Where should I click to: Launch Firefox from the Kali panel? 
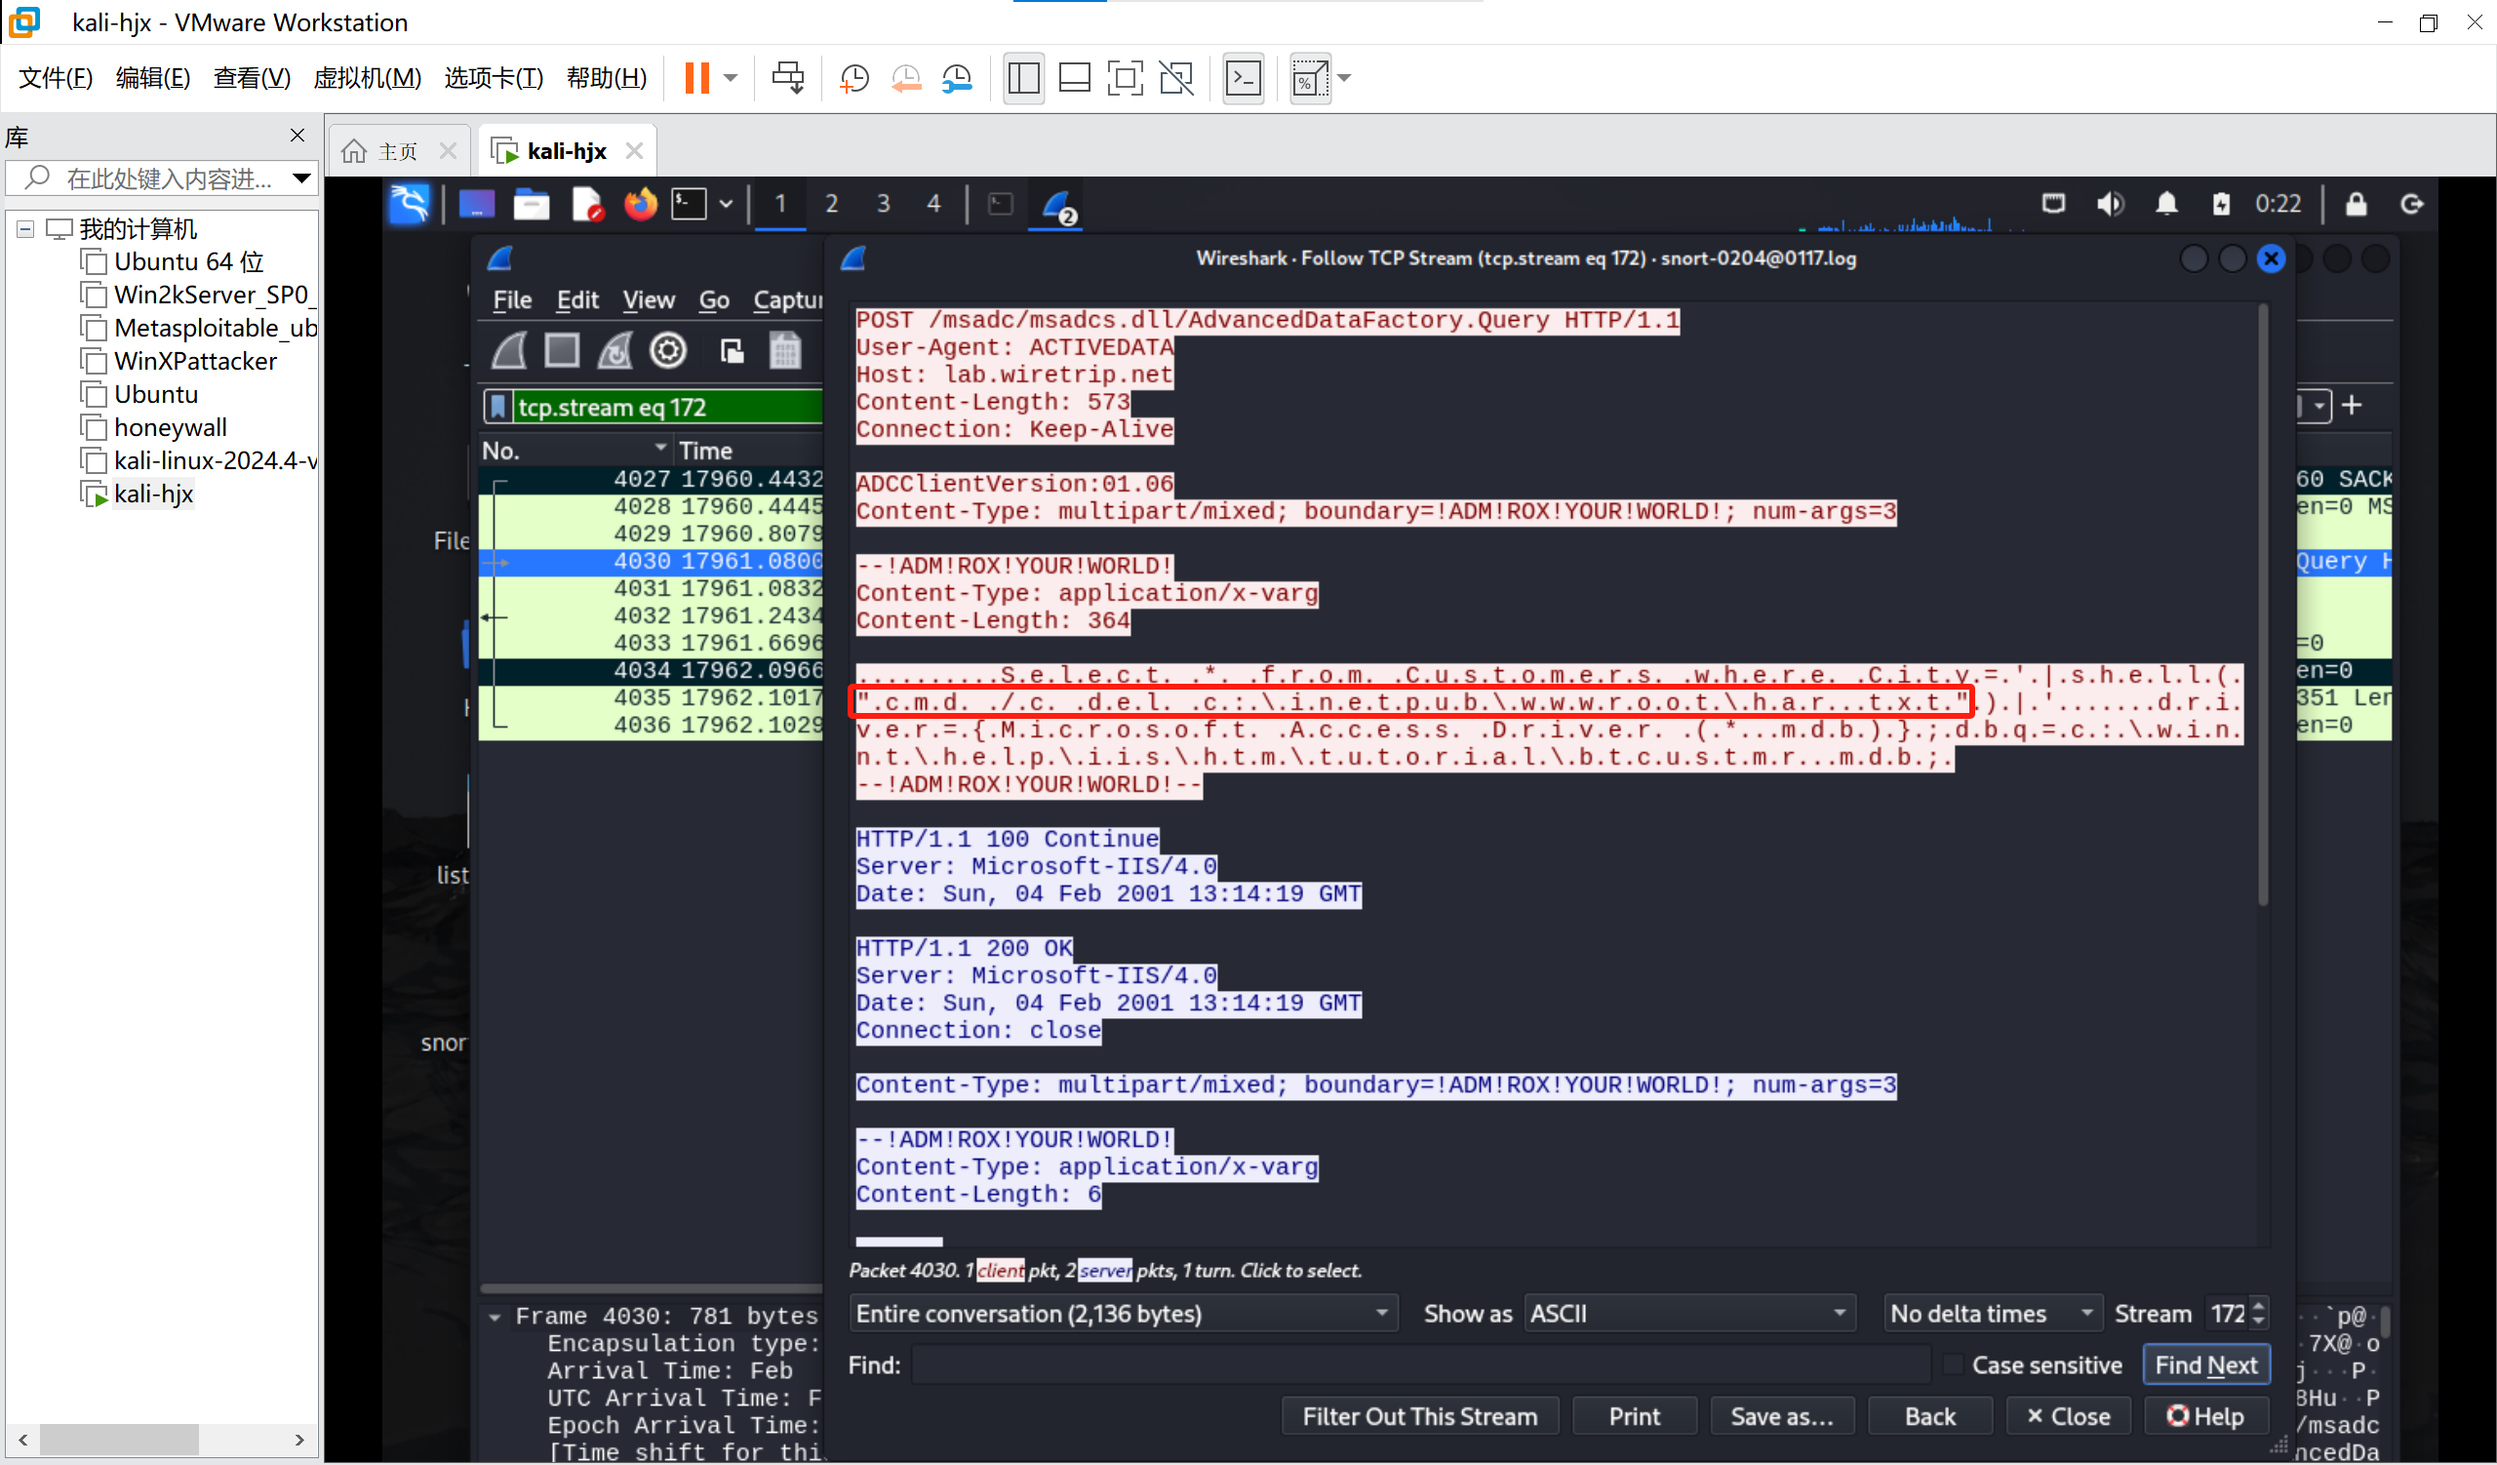(640, 205)
